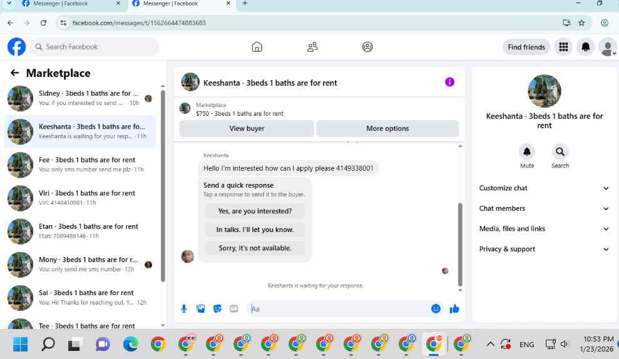Image resolution: width=619 pixels, height=359 pixels.
Task: Open the account profile menu
Action: [x=608, y=47]
